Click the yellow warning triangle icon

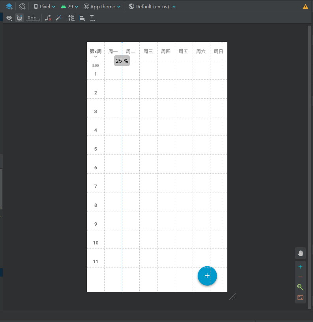tap(306, 7)
